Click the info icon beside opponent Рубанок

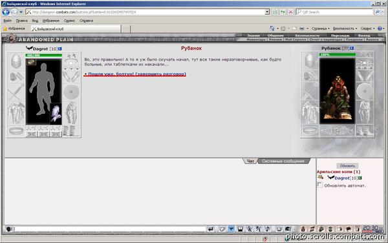[x=352, y=48]
